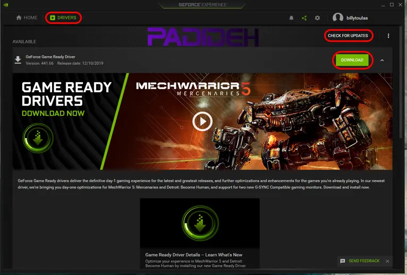Click the chat icon beside Send Feedback
This screenshot has height=275, width=407.
[x=343, y=261]
